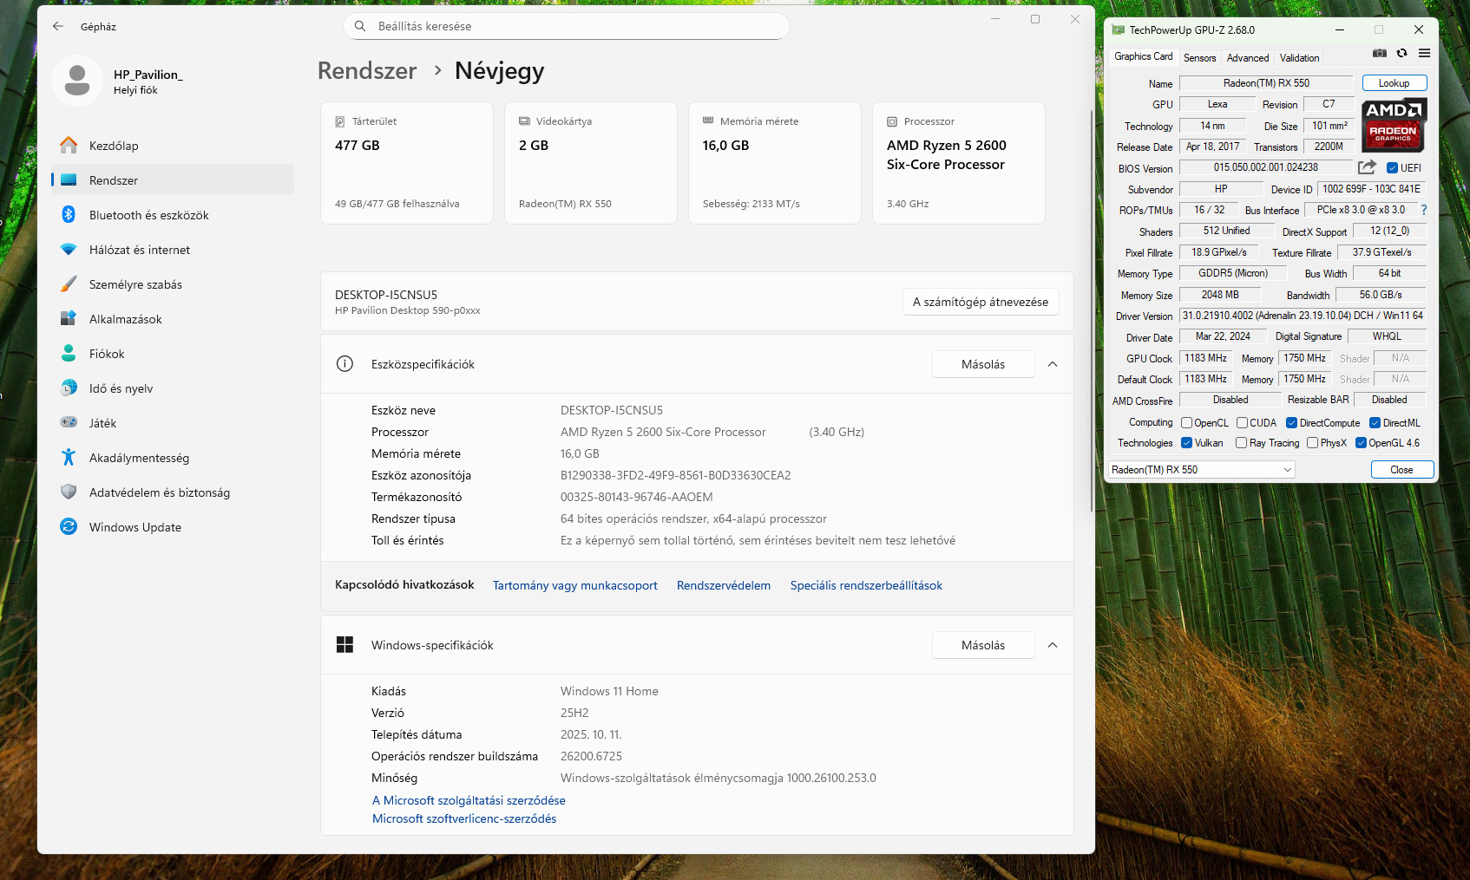Take a GPU-Z screenshot with camera icon
Viewport: 1470px width, 880px height.
[x=1380, y=54]
